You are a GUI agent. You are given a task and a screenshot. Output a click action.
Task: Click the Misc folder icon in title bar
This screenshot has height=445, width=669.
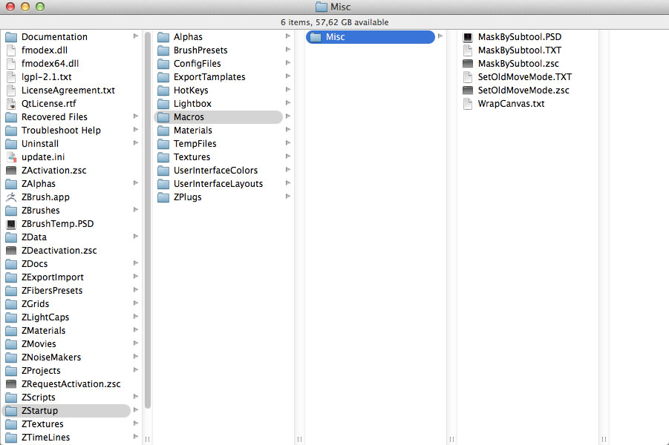(322, 7)
